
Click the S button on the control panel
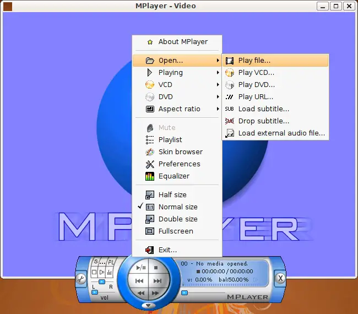[96, 262]
